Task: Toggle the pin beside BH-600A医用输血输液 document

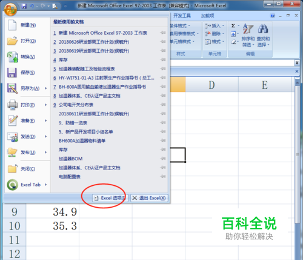Action: (x=163, y=87)
